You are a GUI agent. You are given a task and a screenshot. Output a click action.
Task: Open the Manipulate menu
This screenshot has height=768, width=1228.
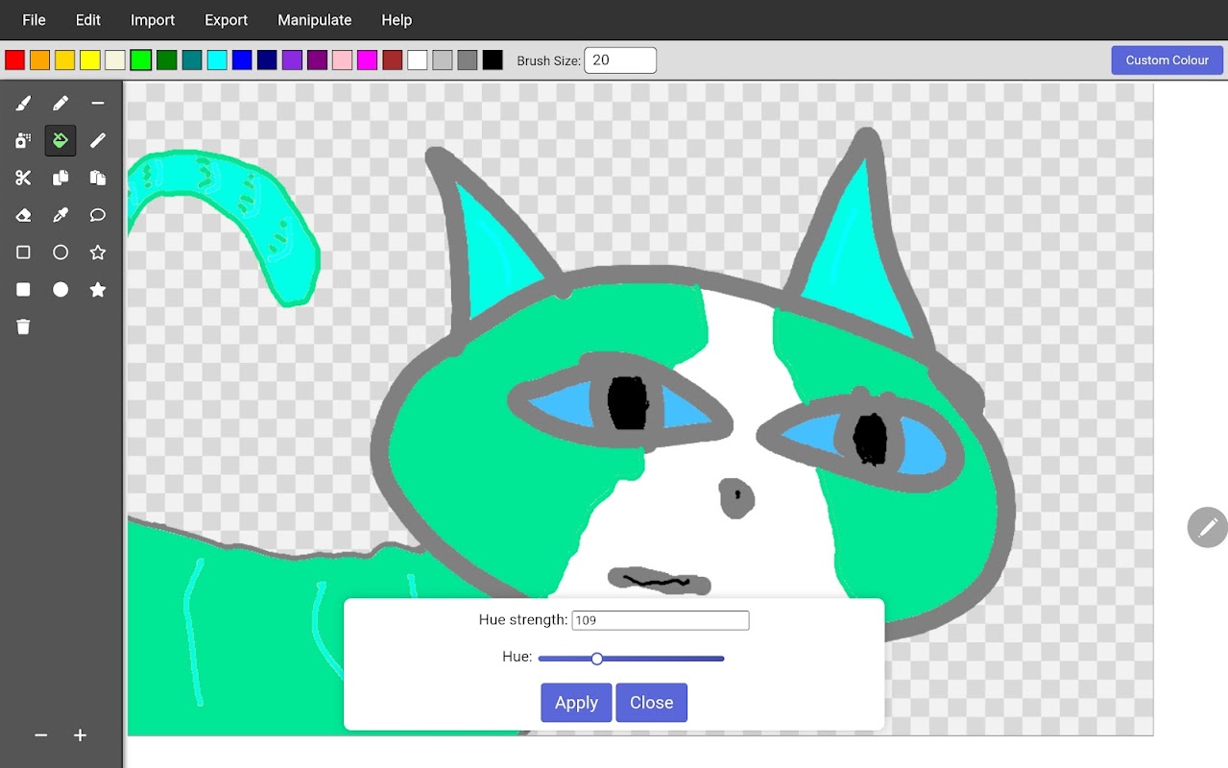click(x=314, y=20)
